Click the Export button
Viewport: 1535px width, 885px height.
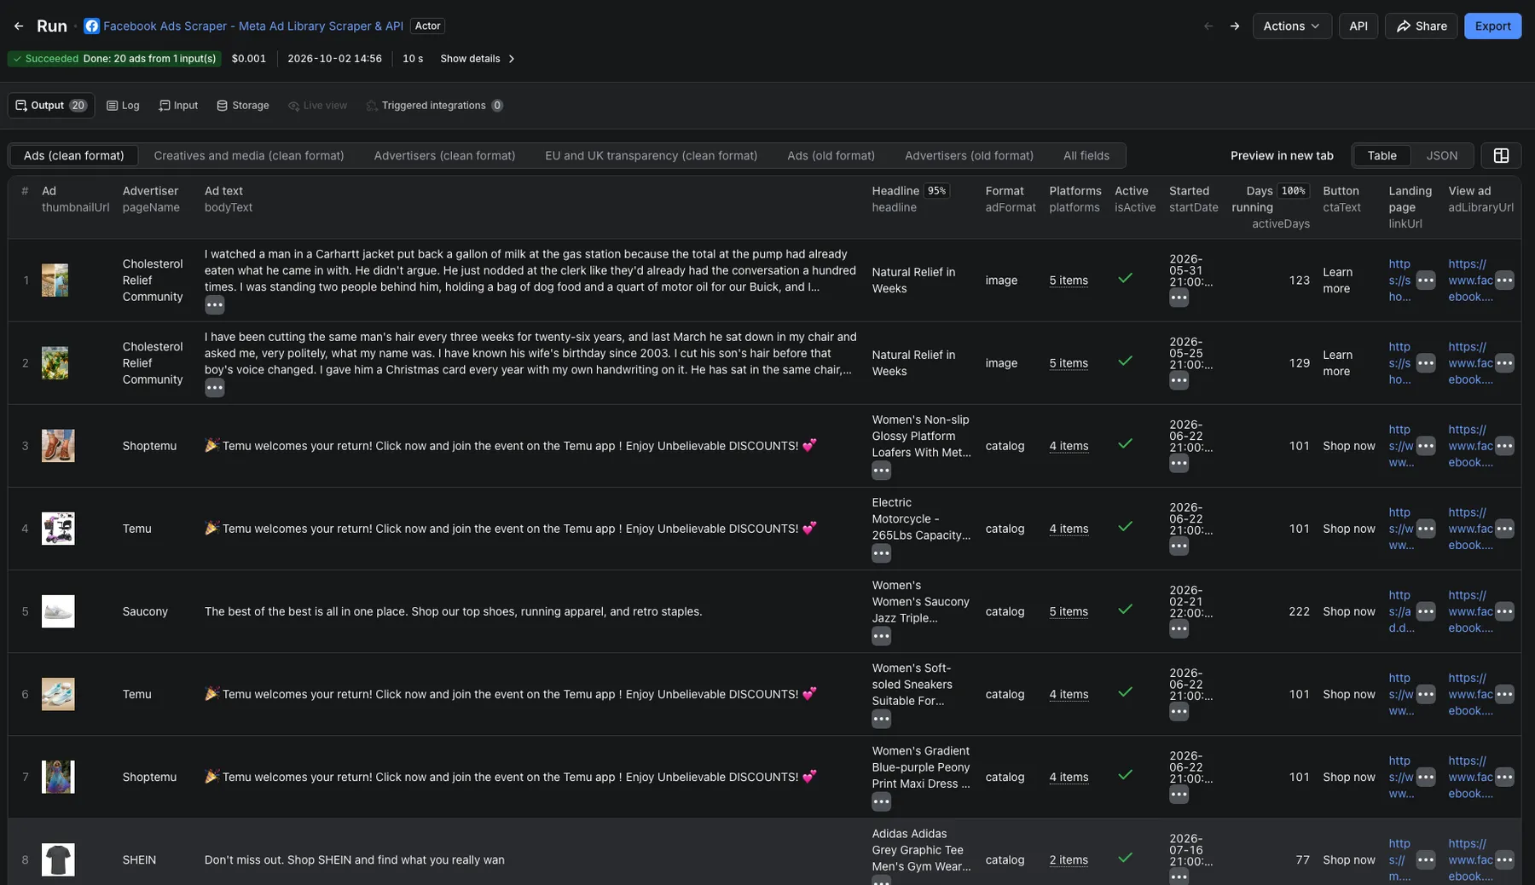point(1492,26)
